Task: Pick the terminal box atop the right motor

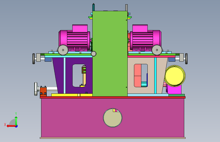Action: tap(140, 28)
